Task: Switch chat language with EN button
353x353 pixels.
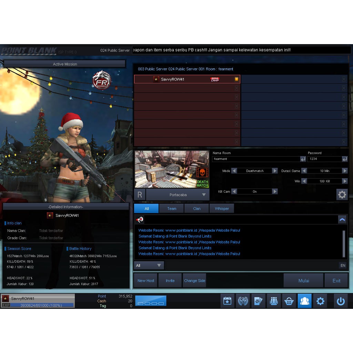Action: click(x=343, y=265)
